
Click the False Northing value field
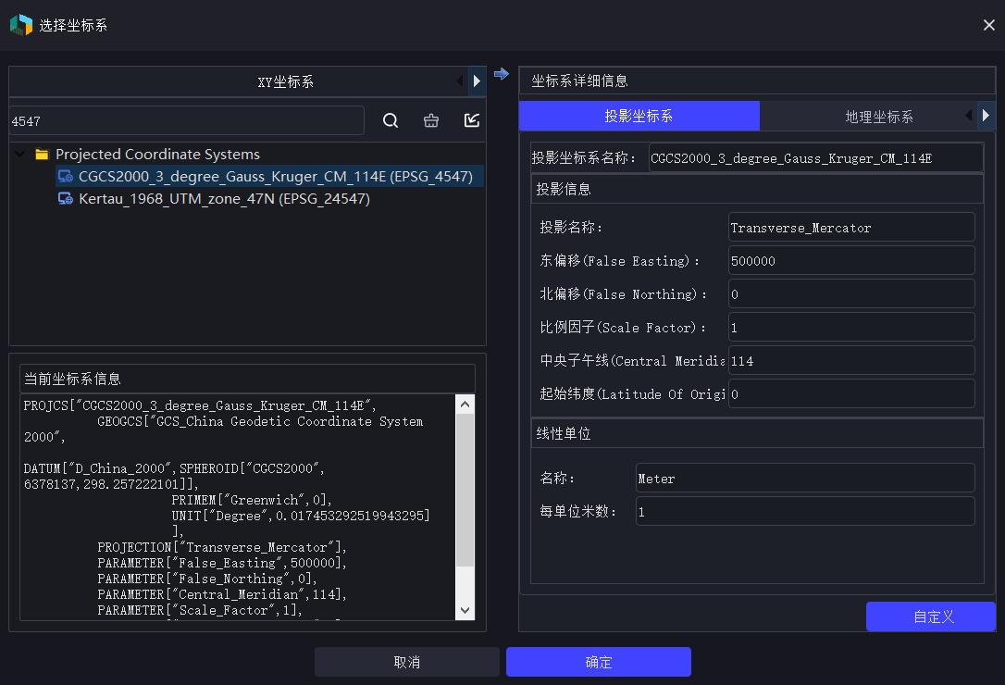(x=851, y=294)
